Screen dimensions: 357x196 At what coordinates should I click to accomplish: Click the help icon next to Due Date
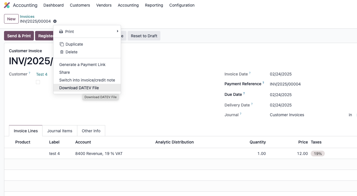coord(244,94)
